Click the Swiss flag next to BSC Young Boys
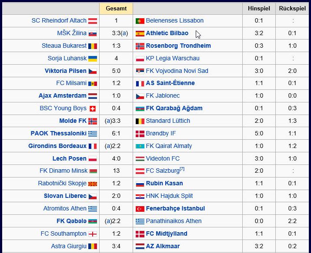This screenshot has height=253, width=311. [x=93, y=108]
